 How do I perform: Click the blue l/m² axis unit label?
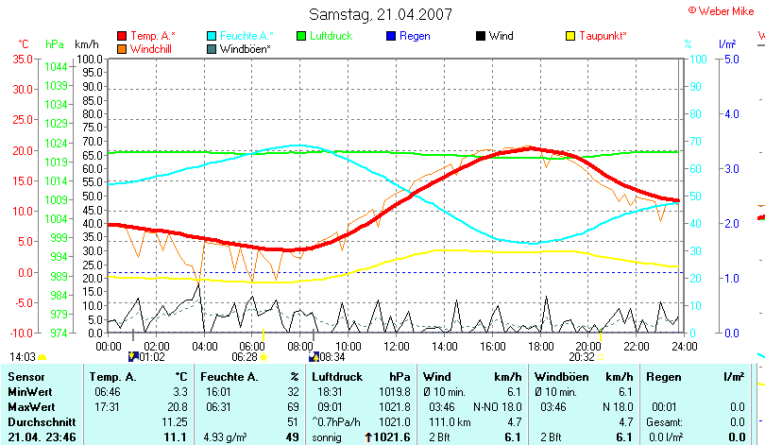click(727, 44)
